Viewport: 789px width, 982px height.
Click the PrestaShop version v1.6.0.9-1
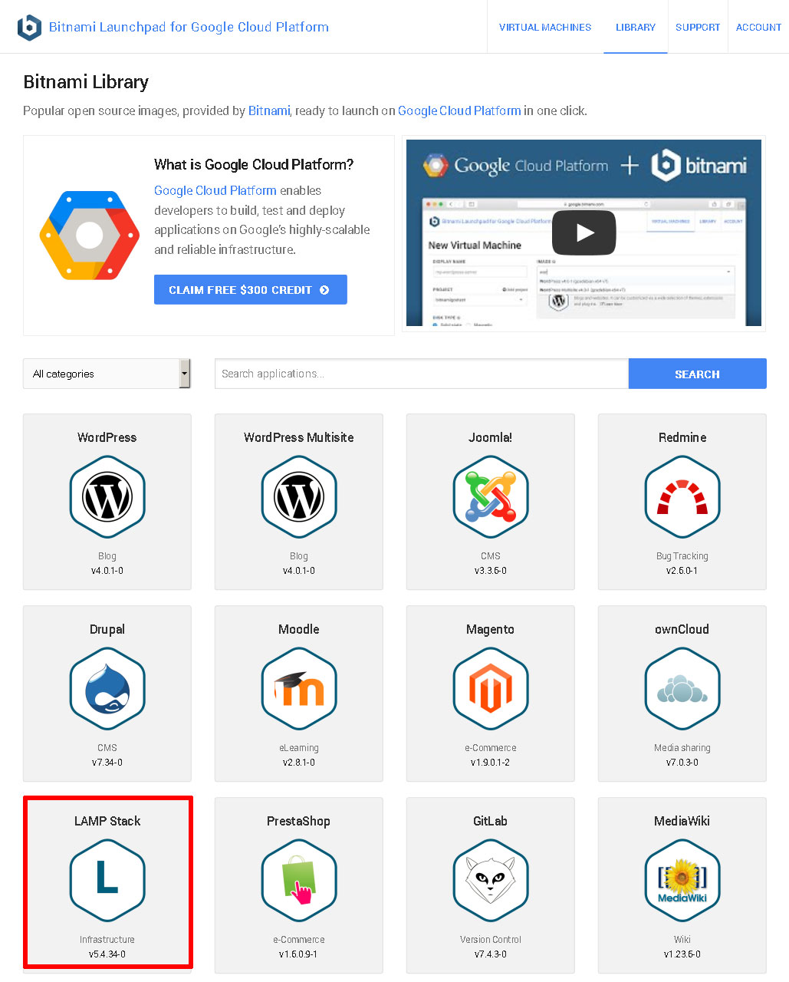point(299,954)
